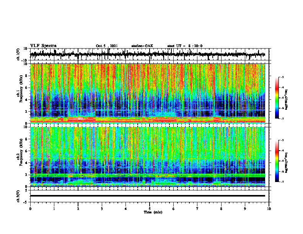Click the "8" kHz tick on ch.1 spectrogram
303x234 pixels.
click(27, 76)
